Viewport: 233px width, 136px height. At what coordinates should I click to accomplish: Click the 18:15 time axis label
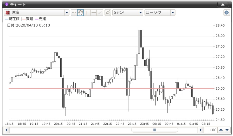tap(9, 124)
